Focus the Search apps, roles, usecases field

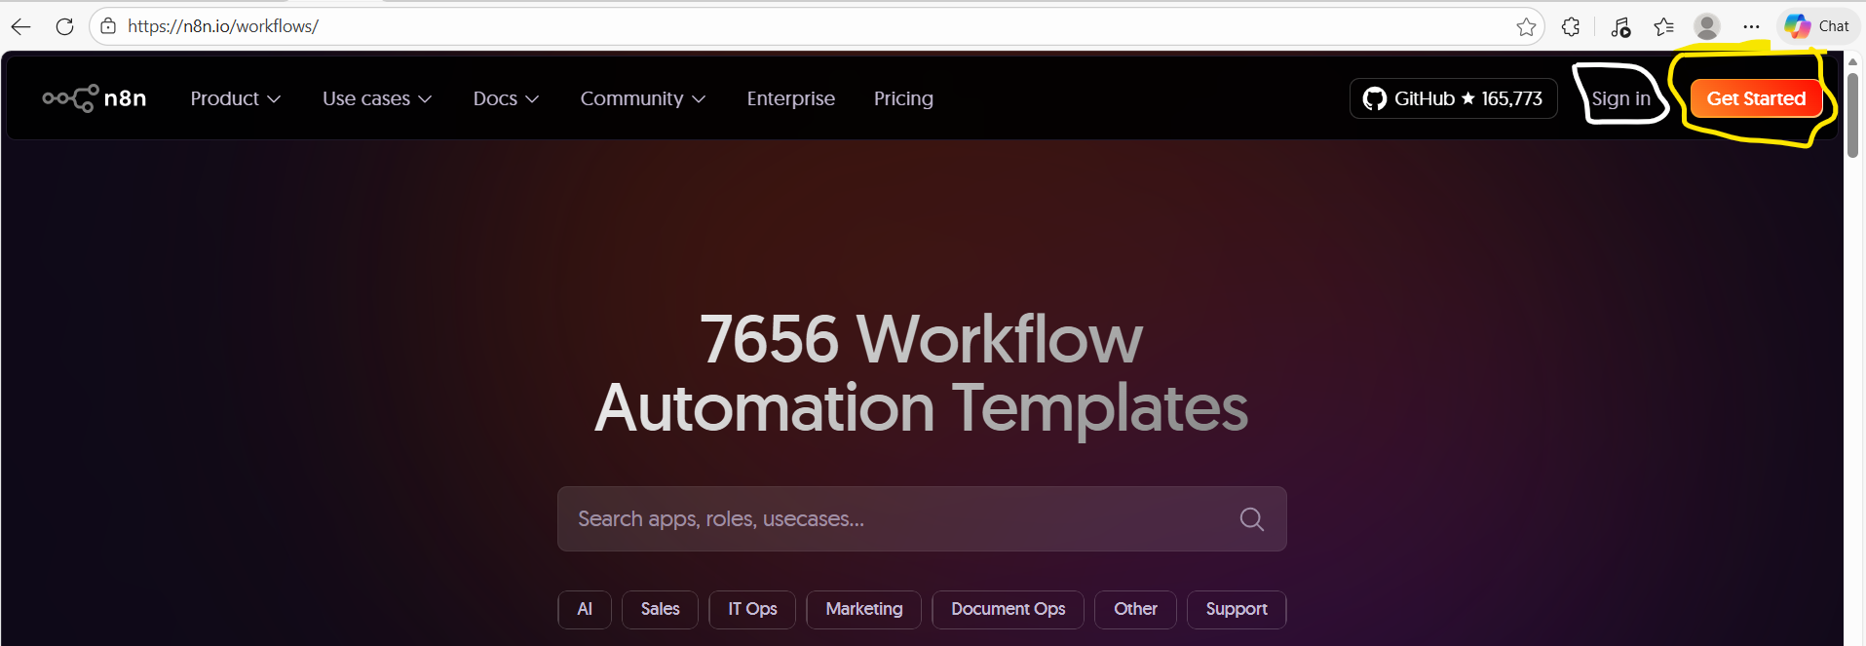[922, 519]
